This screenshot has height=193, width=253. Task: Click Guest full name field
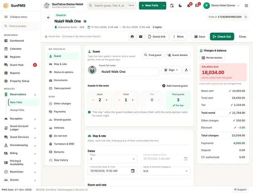click(129, 72)
